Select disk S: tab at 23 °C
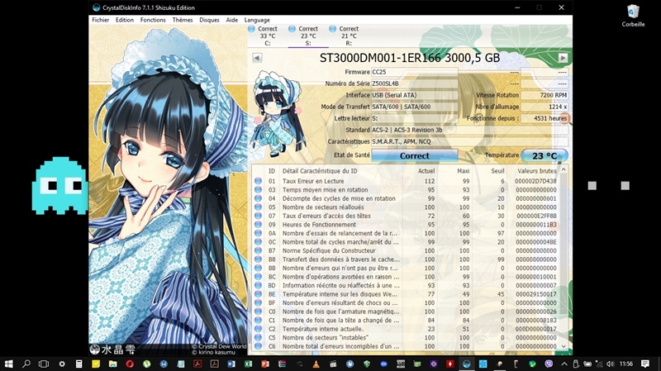This screenshot has width=661, height=371. (308, 36)
